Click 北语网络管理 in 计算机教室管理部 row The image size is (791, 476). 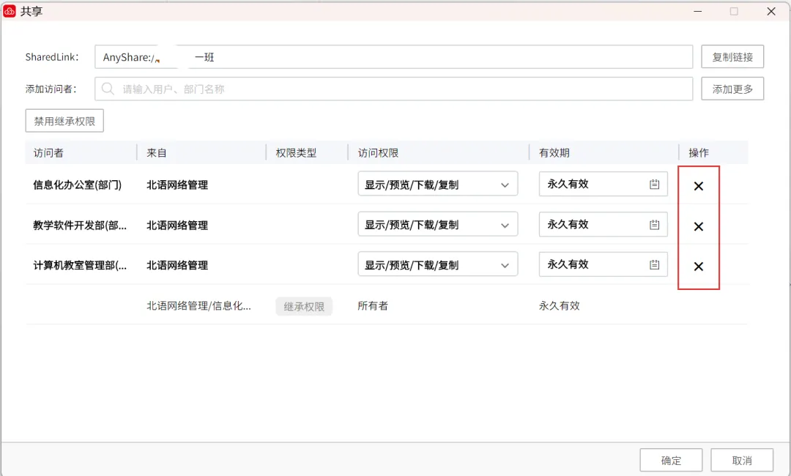(x=177, y=265)
